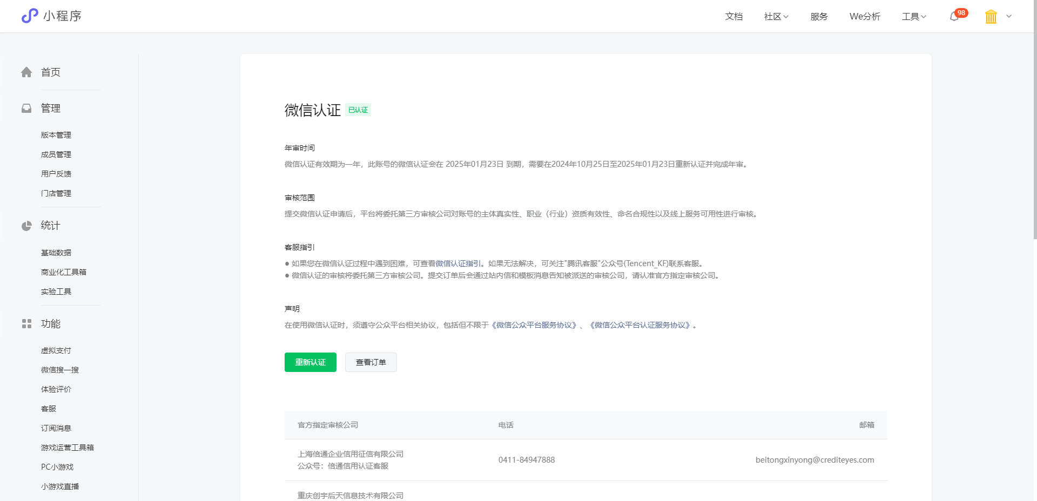Click the green 重新认证 button
Screen dimensions: 1037x501
click(x=311, y=362)
